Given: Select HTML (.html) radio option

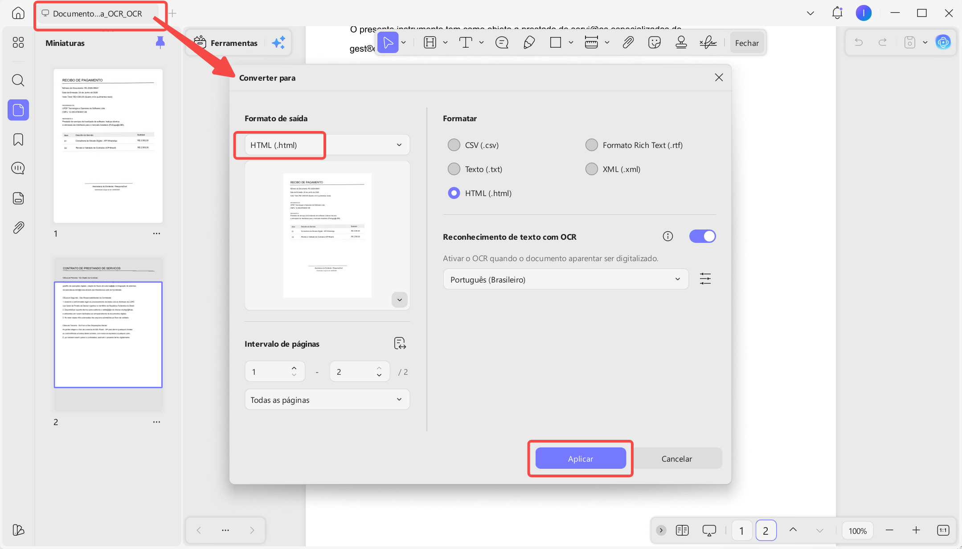Looking at the screenshot, I should pyautogui.click(x=479, y=193).
